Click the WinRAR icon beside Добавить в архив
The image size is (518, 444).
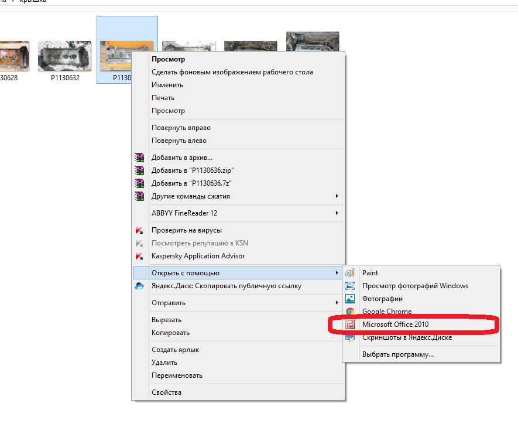point(139,158)
